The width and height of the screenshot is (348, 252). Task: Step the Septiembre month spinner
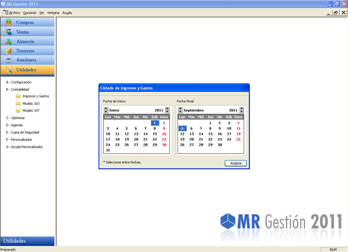click(x=180, y=110)
